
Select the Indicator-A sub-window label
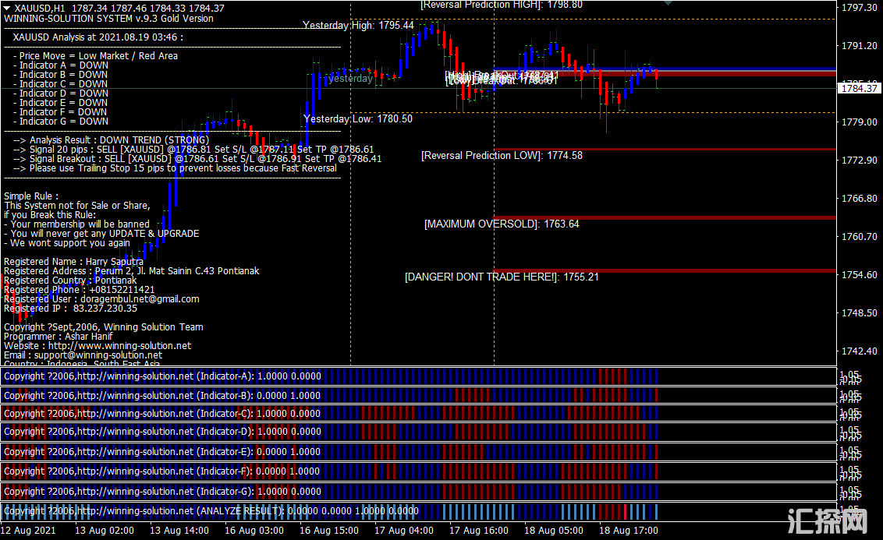coord(162,376)
